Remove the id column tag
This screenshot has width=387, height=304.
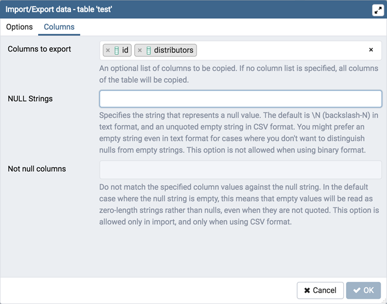[108, 50]
